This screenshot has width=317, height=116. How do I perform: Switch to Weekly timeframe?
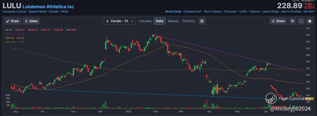(173, 21)
